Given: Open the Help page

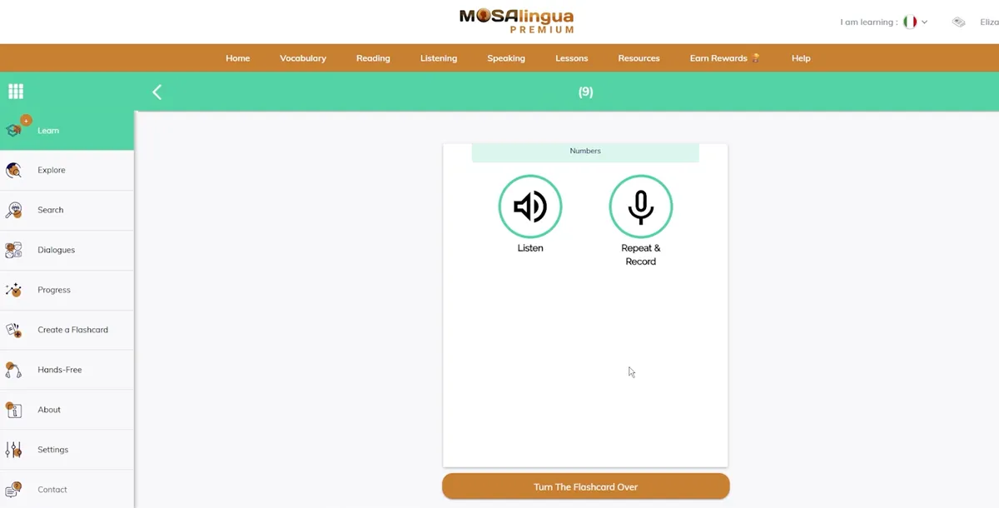Looking at the screenshot, I should coord(800,57).
